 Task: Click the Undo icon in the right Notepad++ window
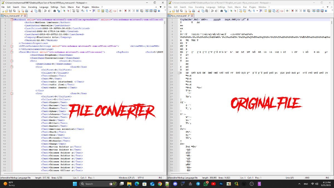[212, 11]
